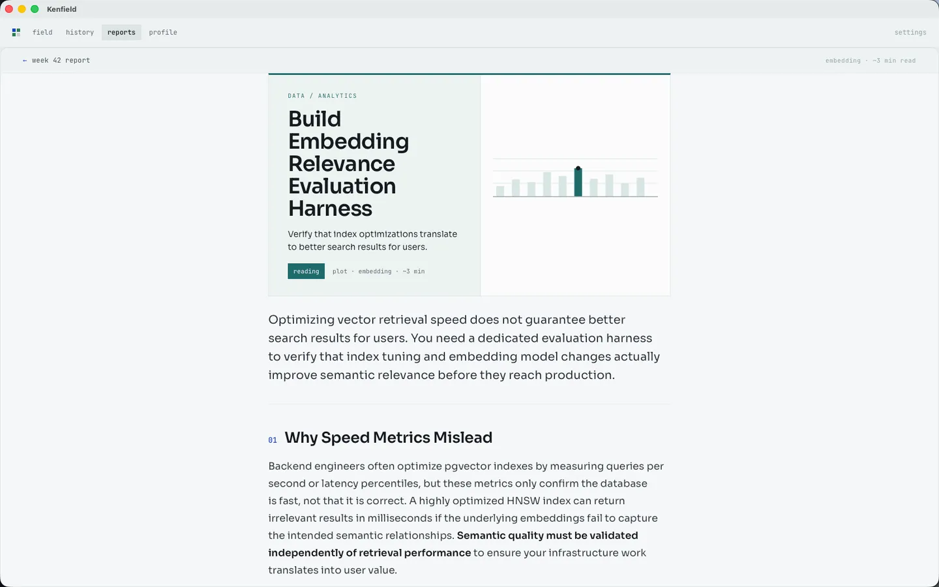Switch to the history tab
This screenshot has height=587, width=939.
pyautogui.click(x=80, y=32)
